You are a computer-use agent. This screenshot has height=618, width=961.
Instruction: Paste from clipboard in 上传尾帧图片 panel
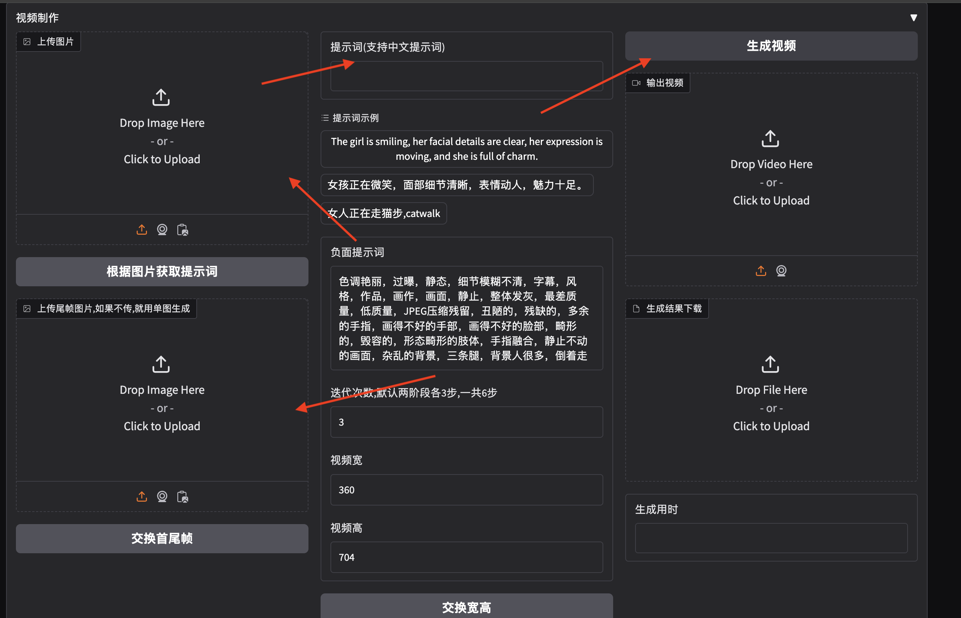point(182,496)
